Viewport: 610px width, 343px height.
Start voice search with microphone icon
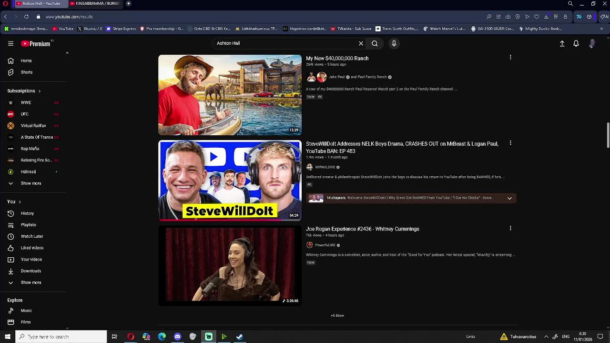click(394, 43)
